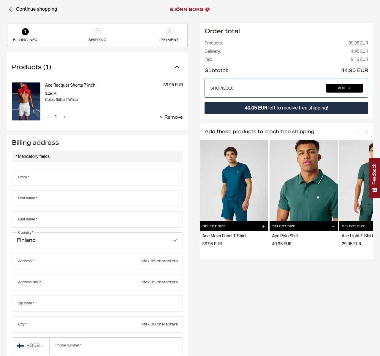Screen dimensions: 380x356
Task: Open Ace Polo Shirt title link
Action: (285, 236)
